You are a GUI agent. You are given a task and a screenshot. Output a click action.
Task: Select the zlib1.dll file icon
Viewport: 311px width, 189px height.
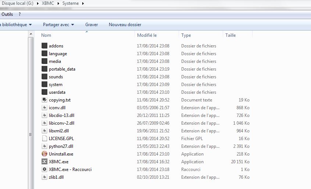coord(44,177)
